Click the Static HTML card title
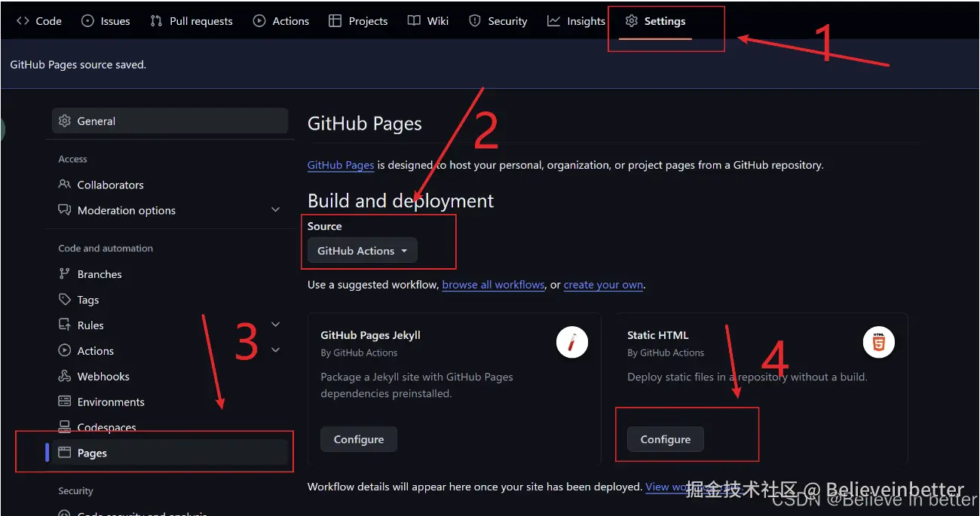The image size is (980, 516). point(658,335)
